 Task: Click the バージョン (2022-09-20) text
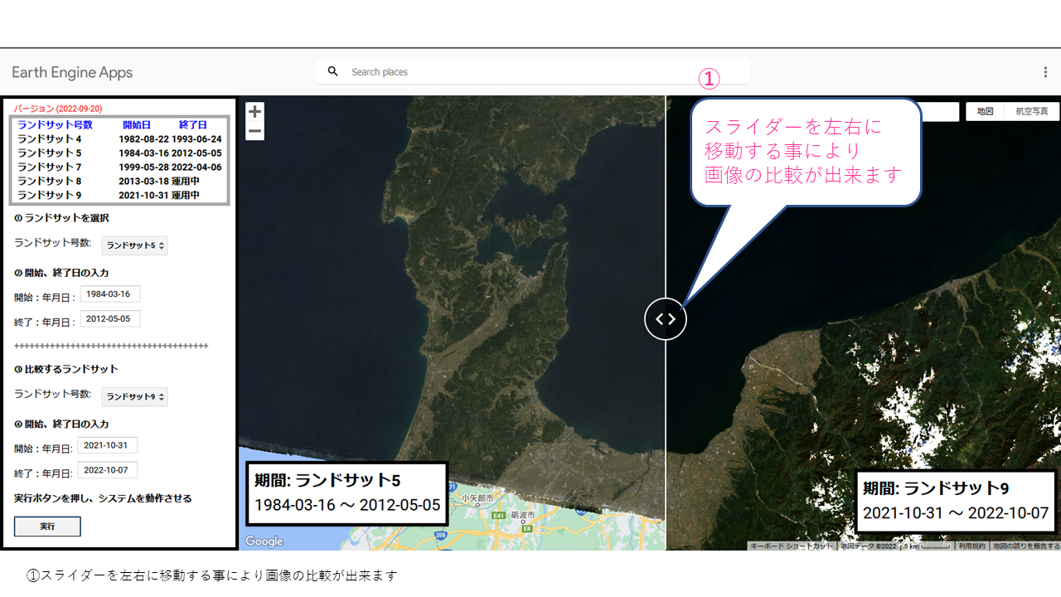point(58,109)
